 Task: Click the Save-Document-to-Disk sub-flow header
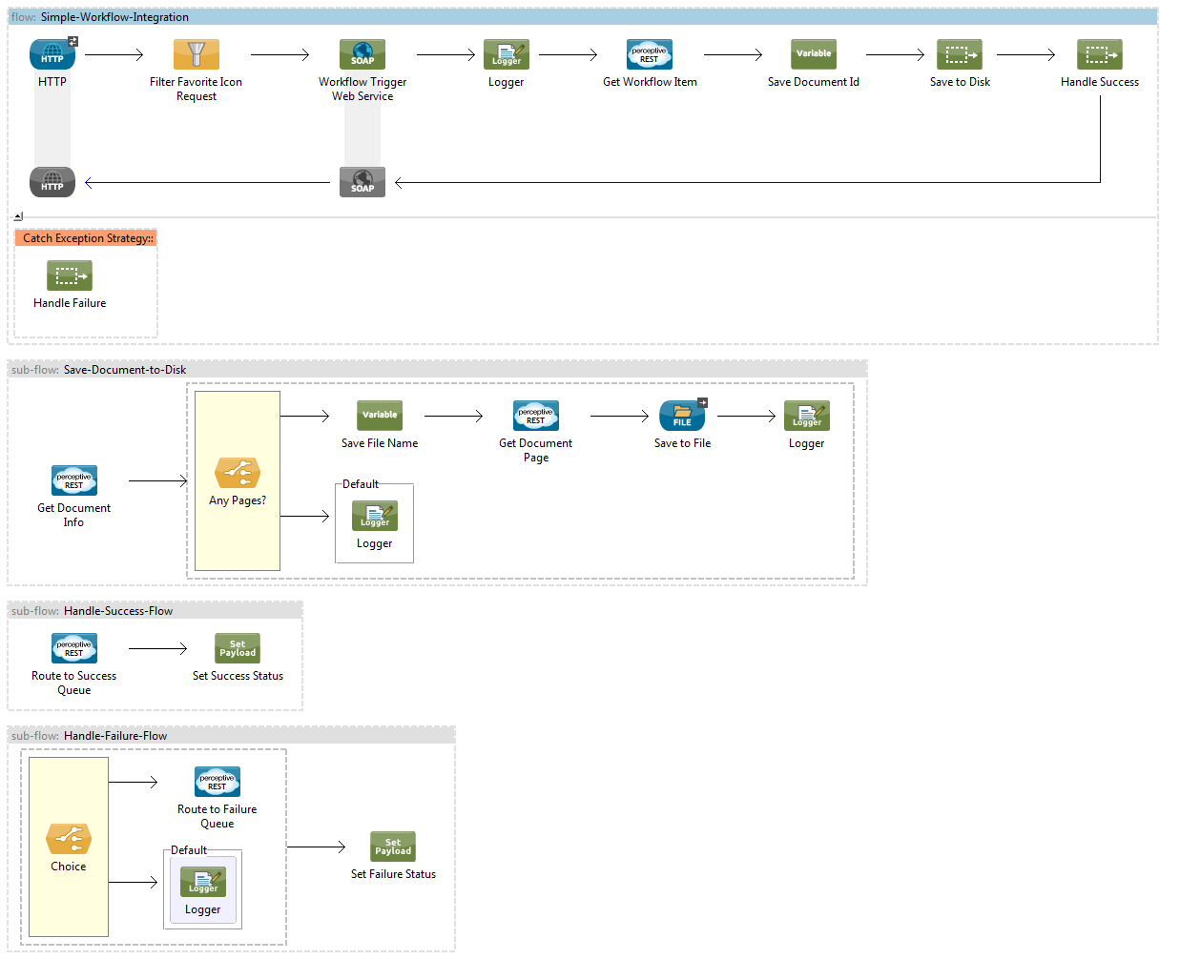coord(438,370)
